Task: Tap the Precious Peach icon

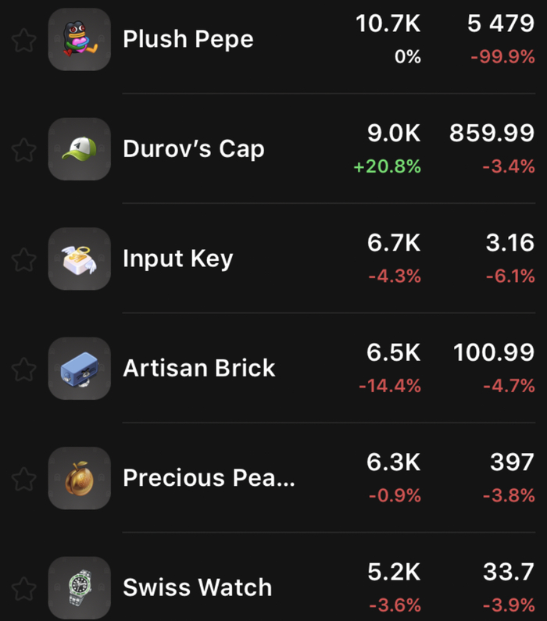Action: tap(79, 478)
